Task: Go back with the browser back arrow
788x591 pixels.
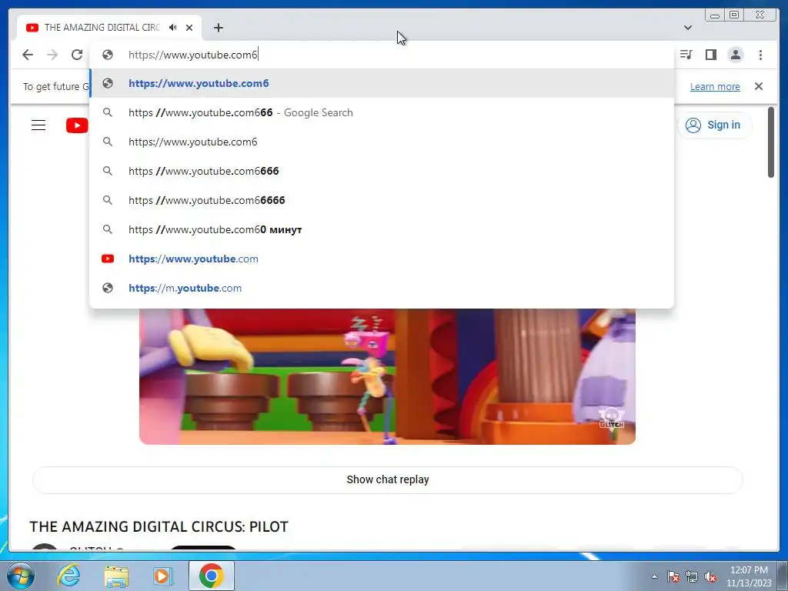Action: (x=28, y=55)
